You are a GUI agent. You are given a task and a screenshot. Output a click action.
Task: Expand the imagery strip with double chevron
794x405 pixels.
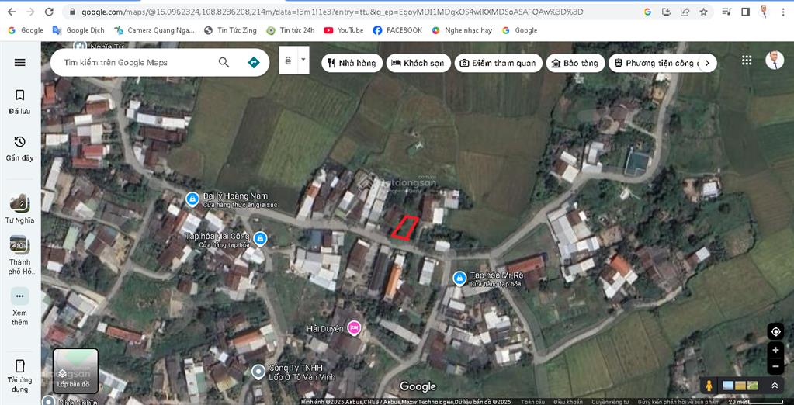coord(774,386)
